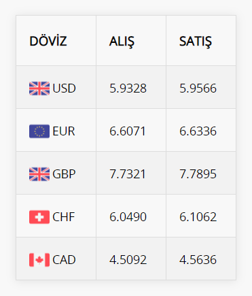Click the Canadian flag icon
Image resolution: width=252 pixels, height=296 pixels.
pyautogui.click(x=39, y=260)
